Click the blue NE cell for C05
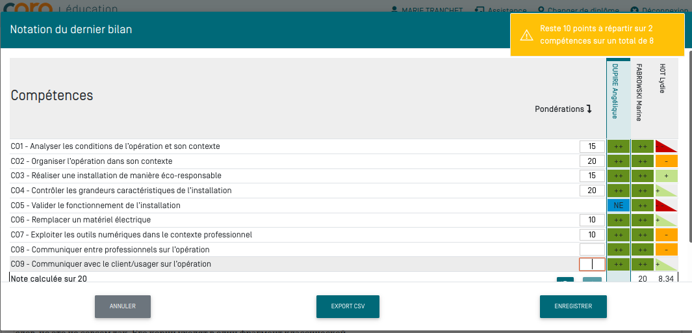The image size is (692, 333). click(618, 206)
